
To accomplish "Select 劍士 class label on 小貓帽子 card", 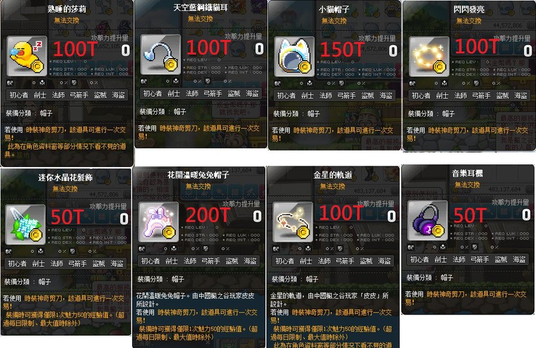I will (x=307, y=96).
